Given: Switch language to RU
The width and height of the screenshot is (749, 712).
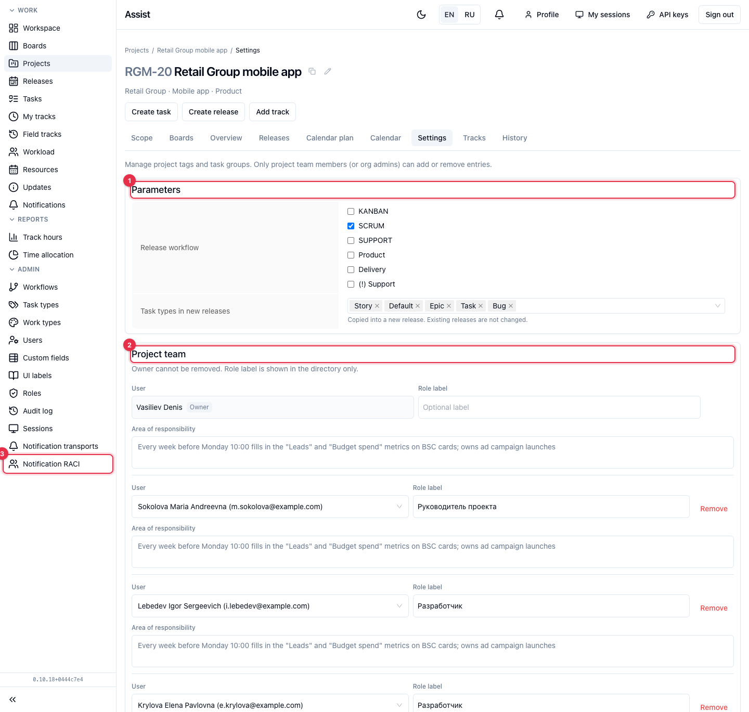Looking at the screenshot, I should click(470, 15).
